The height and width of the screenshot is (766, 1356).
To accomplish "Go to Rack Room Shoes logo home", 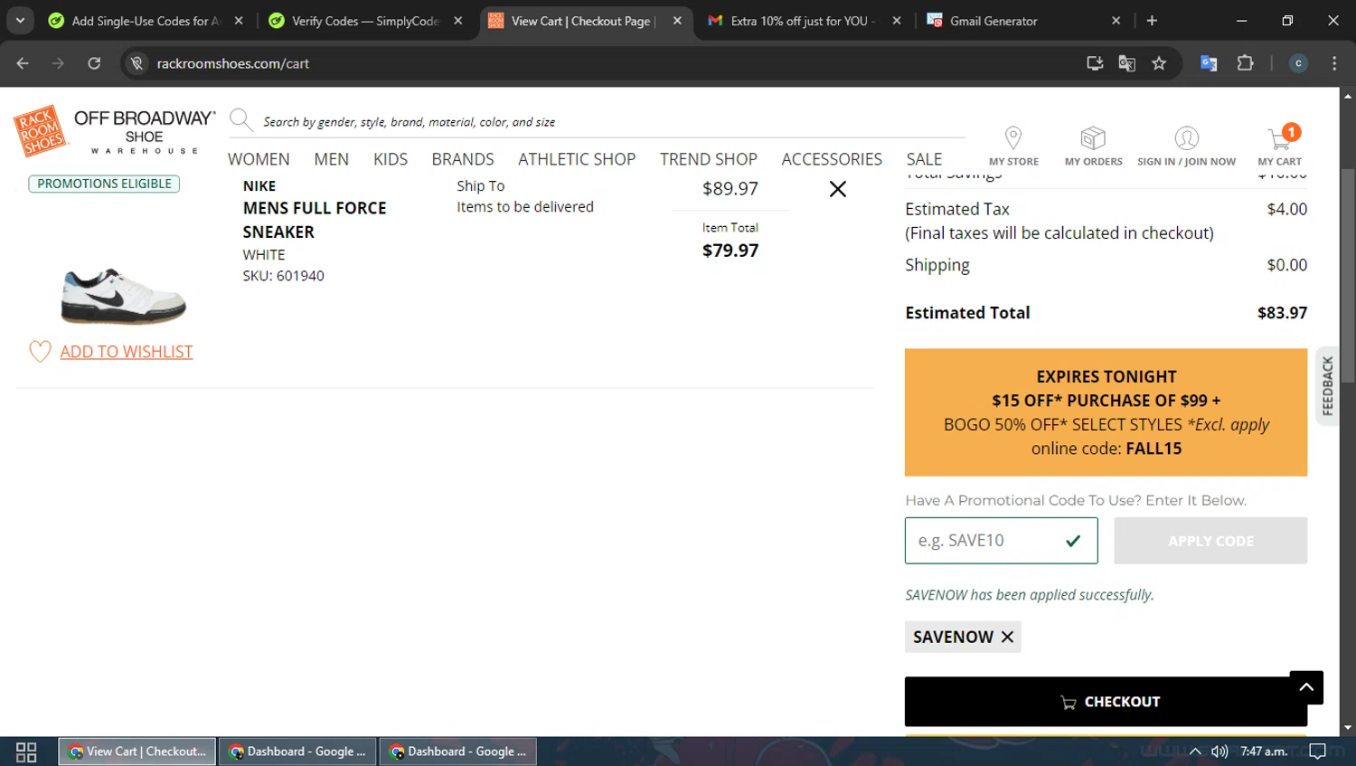I will (41, 131).
